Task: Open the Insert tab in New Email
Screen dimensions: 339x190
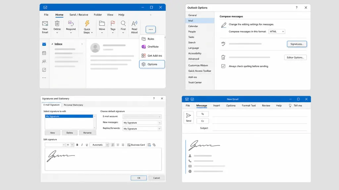Action: coord(217,106)
